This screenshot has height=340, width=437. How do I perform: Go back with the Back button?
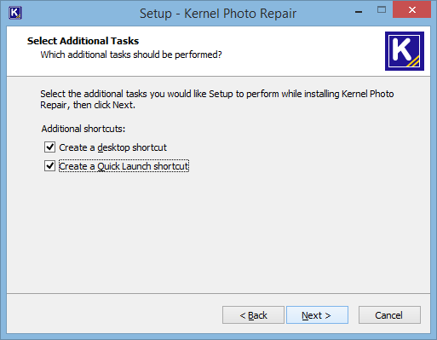(253, 315)
